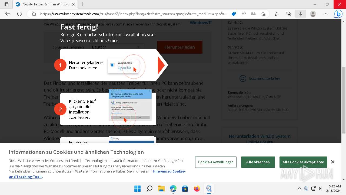Open the Windows Start menu

click(x=137, y=188)
